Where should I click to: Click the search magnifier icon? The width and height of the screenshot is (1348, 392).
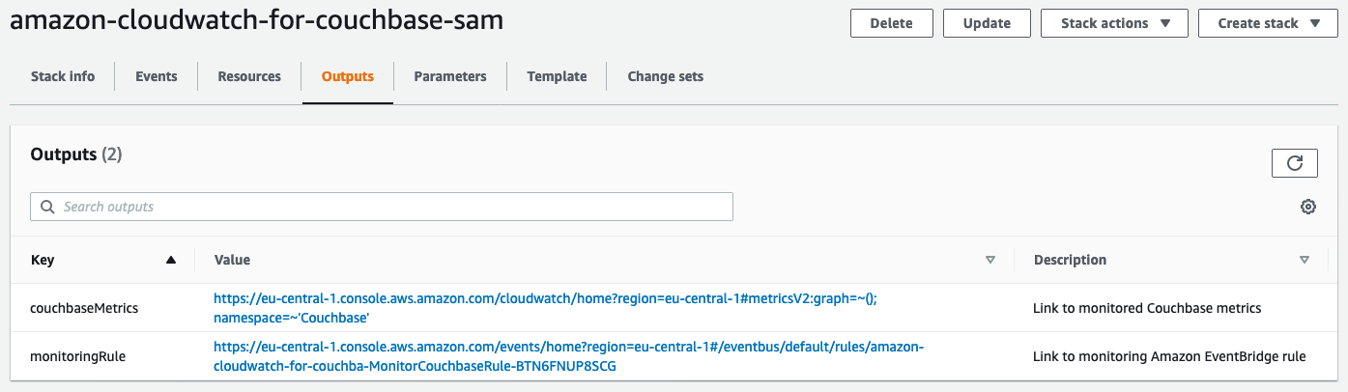[47, 207]
